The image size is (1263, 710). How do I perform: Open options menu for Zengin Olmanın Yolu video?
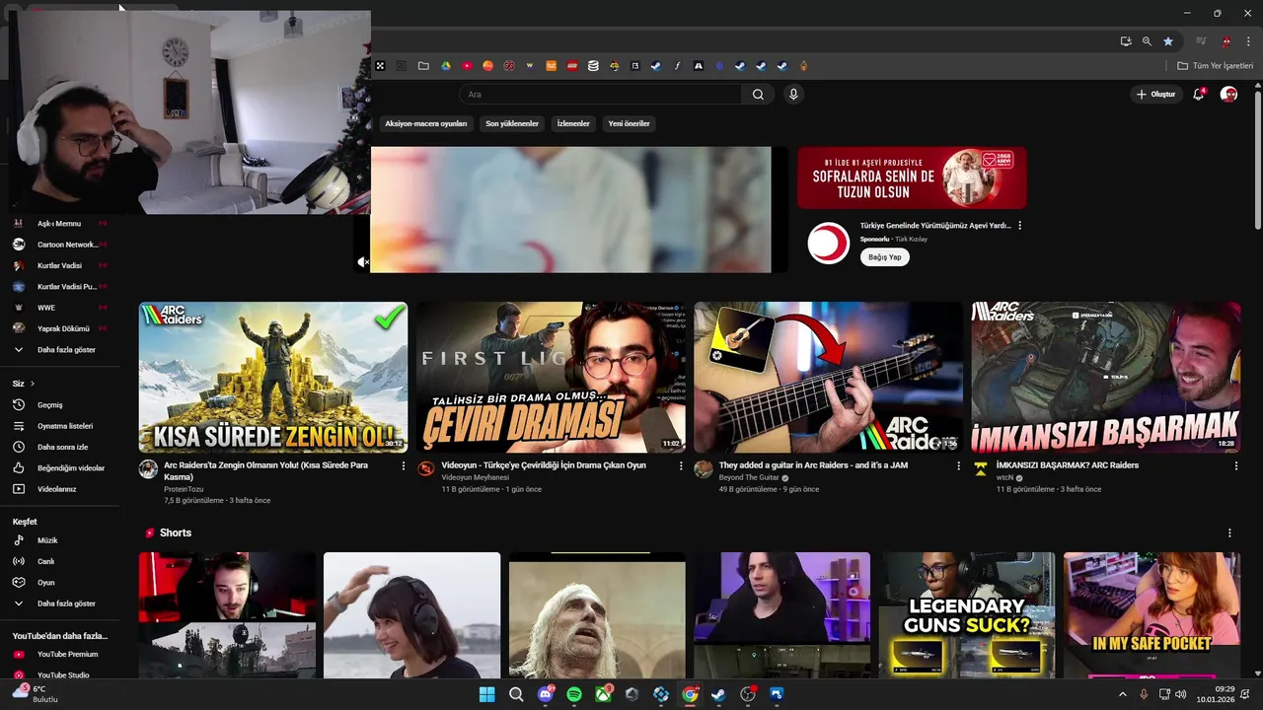pyautogui.click(x=403, y=466)
